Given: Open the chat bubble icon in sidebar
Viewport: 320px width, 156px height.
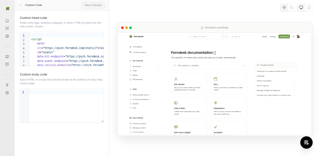Looking at the screenshot, I should point(7,64).
